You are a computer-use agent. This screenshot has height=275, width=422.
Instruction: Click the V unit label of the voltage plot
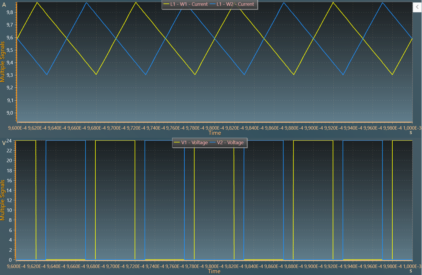4,143
